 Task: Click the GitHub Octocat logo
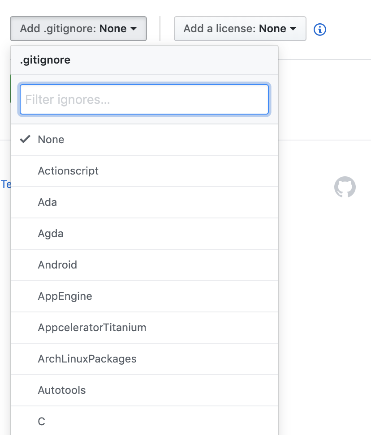pos(345,187)
